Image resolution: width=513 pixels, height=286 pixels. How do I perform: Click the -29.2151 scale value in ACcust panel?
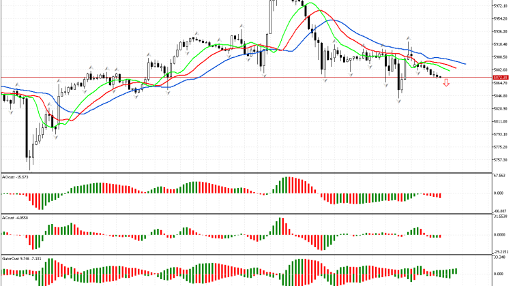500,251
